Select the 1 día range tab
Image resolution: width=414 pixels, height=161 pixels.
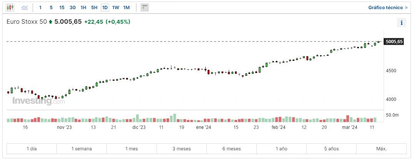(32, 149)
